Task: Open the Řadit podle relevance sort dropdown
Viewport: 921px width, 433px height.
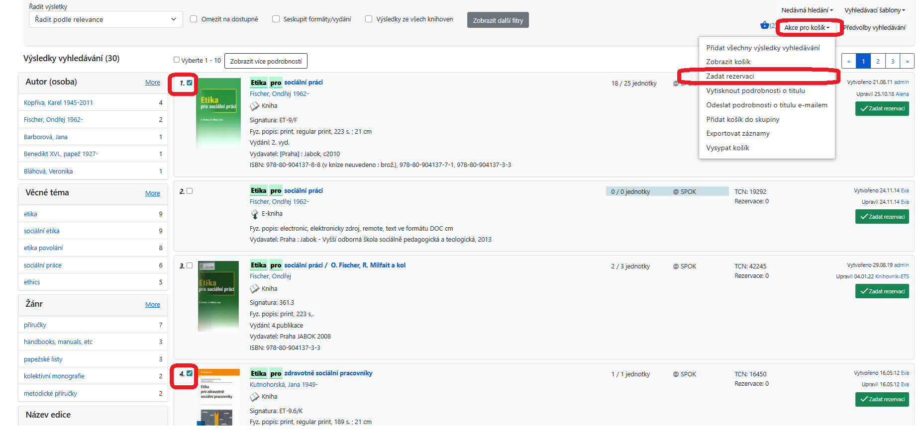Action: point(105,19)
